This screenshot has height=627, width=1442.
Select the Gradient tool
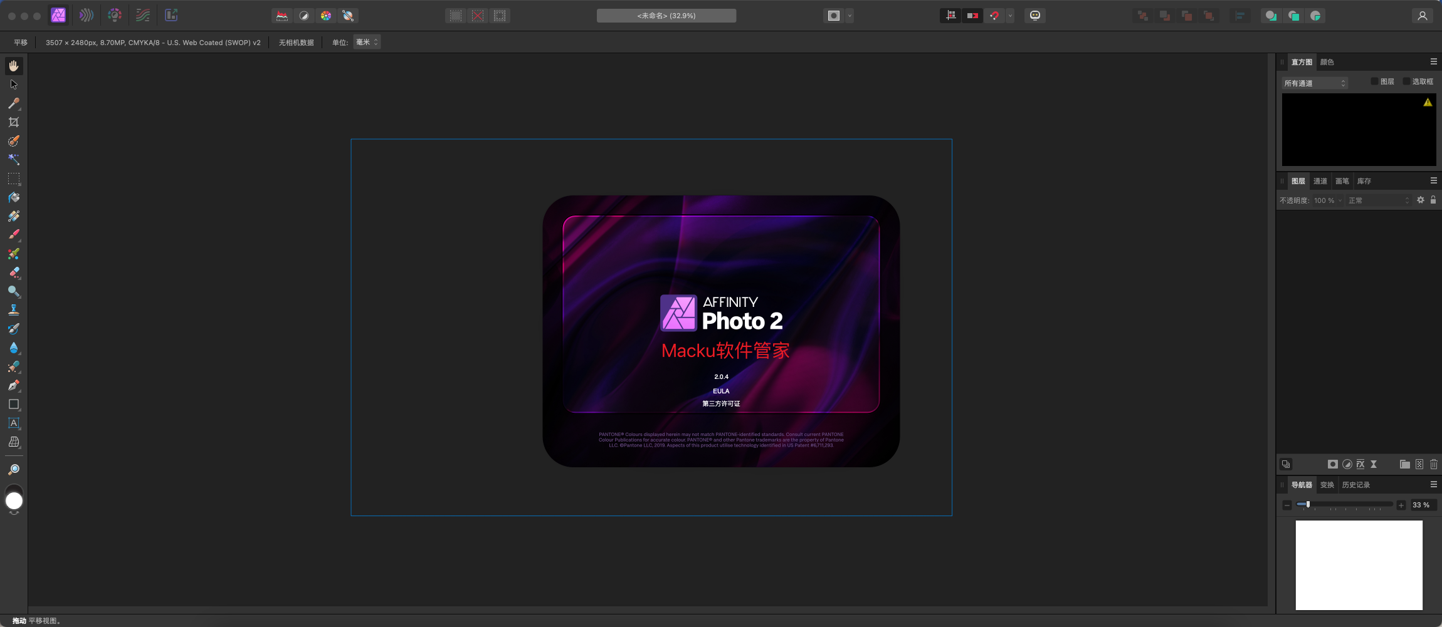[14, 216]
